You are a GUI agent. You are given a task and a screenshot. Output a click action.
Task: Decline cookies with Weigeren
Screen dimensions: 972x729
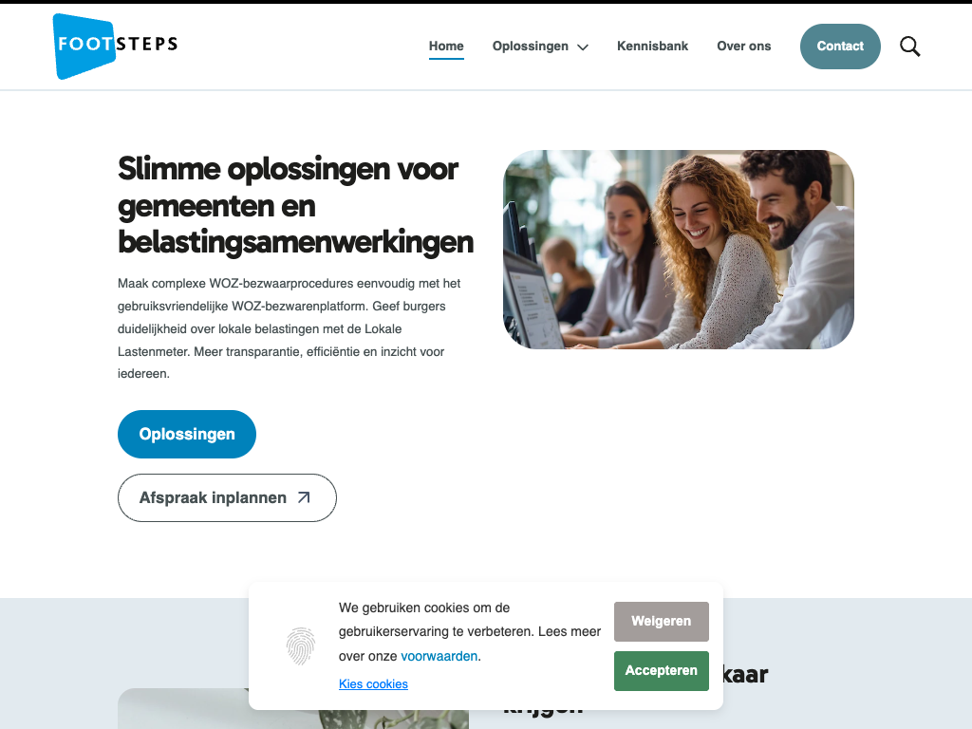[661, 621]
